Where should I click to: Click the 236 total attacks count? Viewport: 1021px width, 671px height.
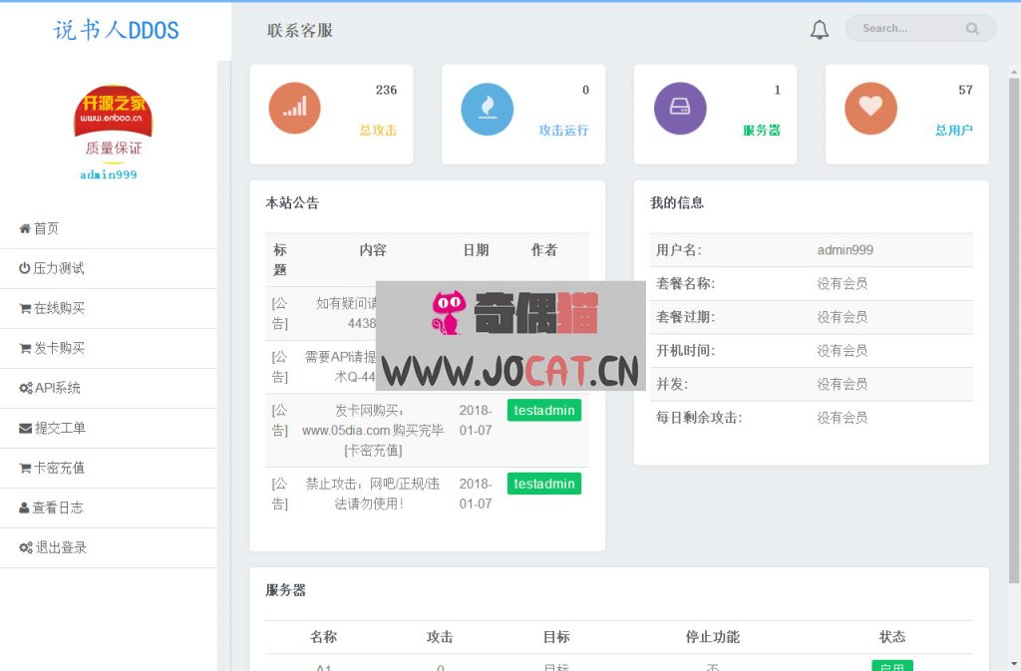tap(386, 90)
